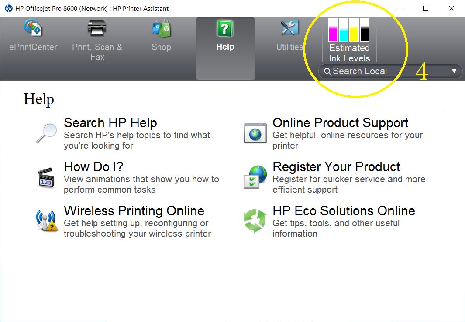Click the text "View animations that show you how to"
This screenshot has height=322, width=465.
tap(141, 179)
